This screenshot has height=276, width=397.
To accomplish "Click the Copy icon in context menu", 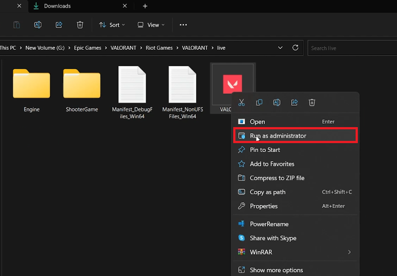I will (x=259, y=103).
